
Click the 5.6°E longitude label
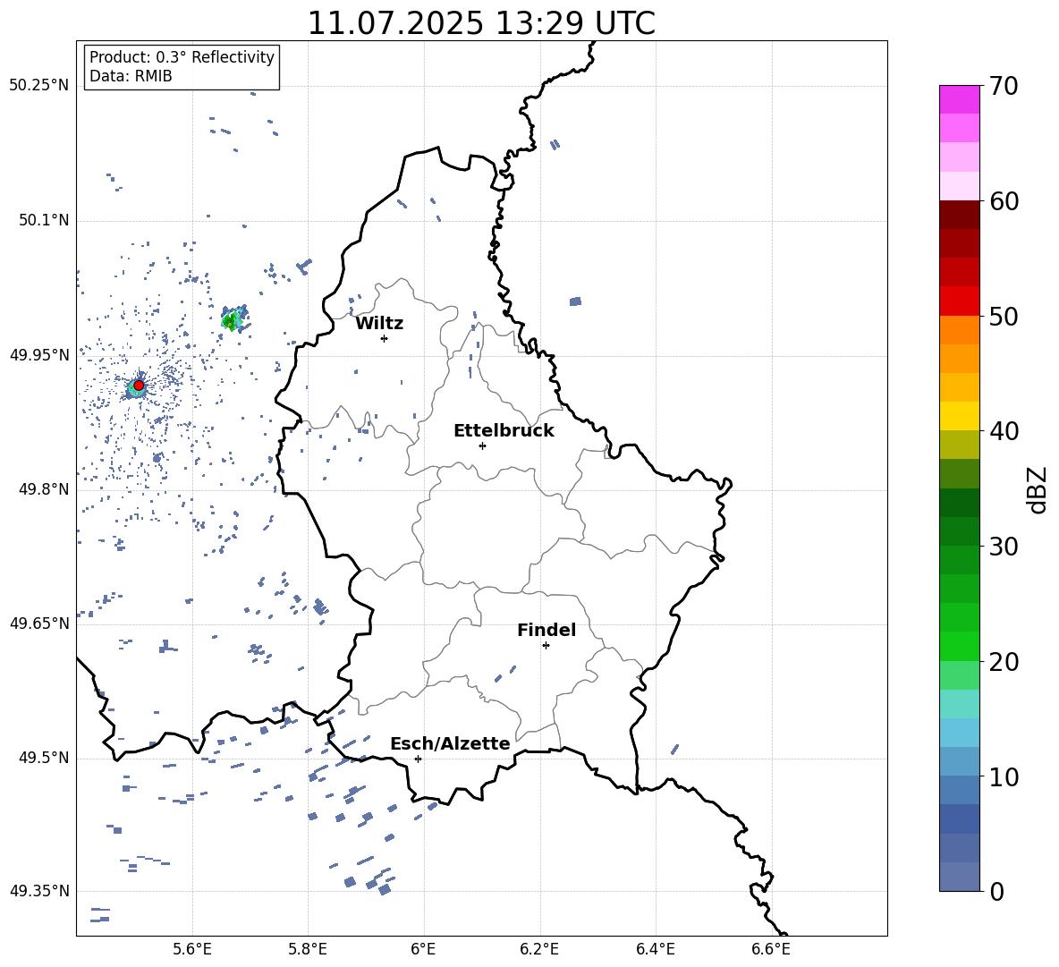192,949
